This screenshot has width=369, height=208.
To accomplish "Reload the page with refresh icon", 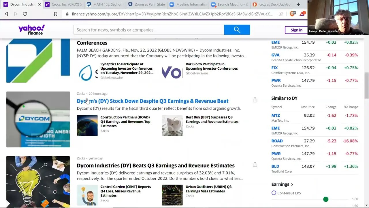I will point(25,14).
